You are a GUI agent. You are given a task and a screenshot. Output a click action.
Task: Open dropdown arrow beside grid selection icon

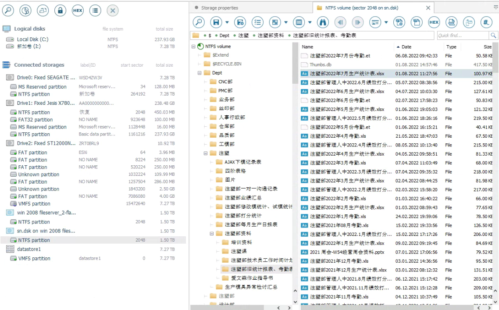point(286,22)
